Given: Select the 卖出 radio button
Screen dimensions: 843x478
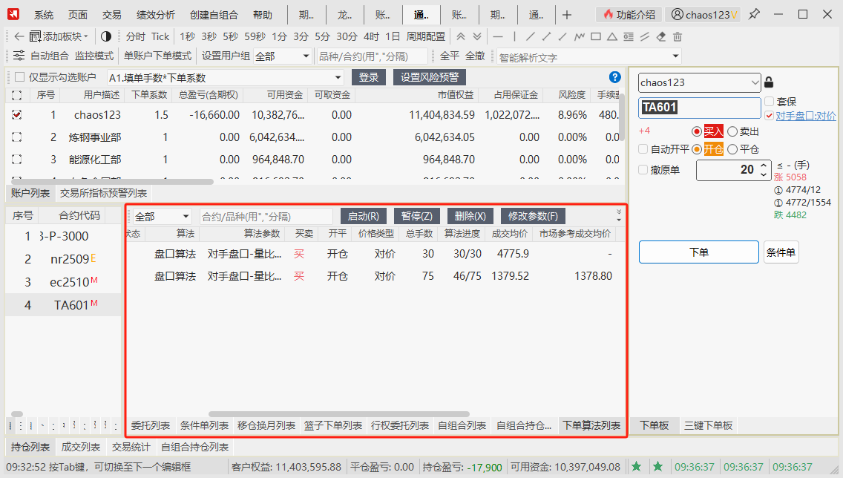Looking at the screenshot, I should pyautogui.click(x=732, y=131).
